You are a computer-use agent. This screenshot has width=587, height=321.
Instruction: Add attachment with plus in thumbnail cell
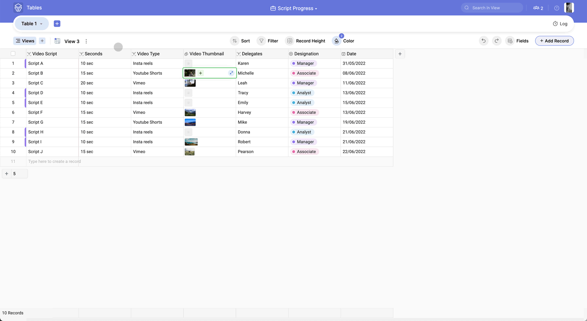coord(201,73)
